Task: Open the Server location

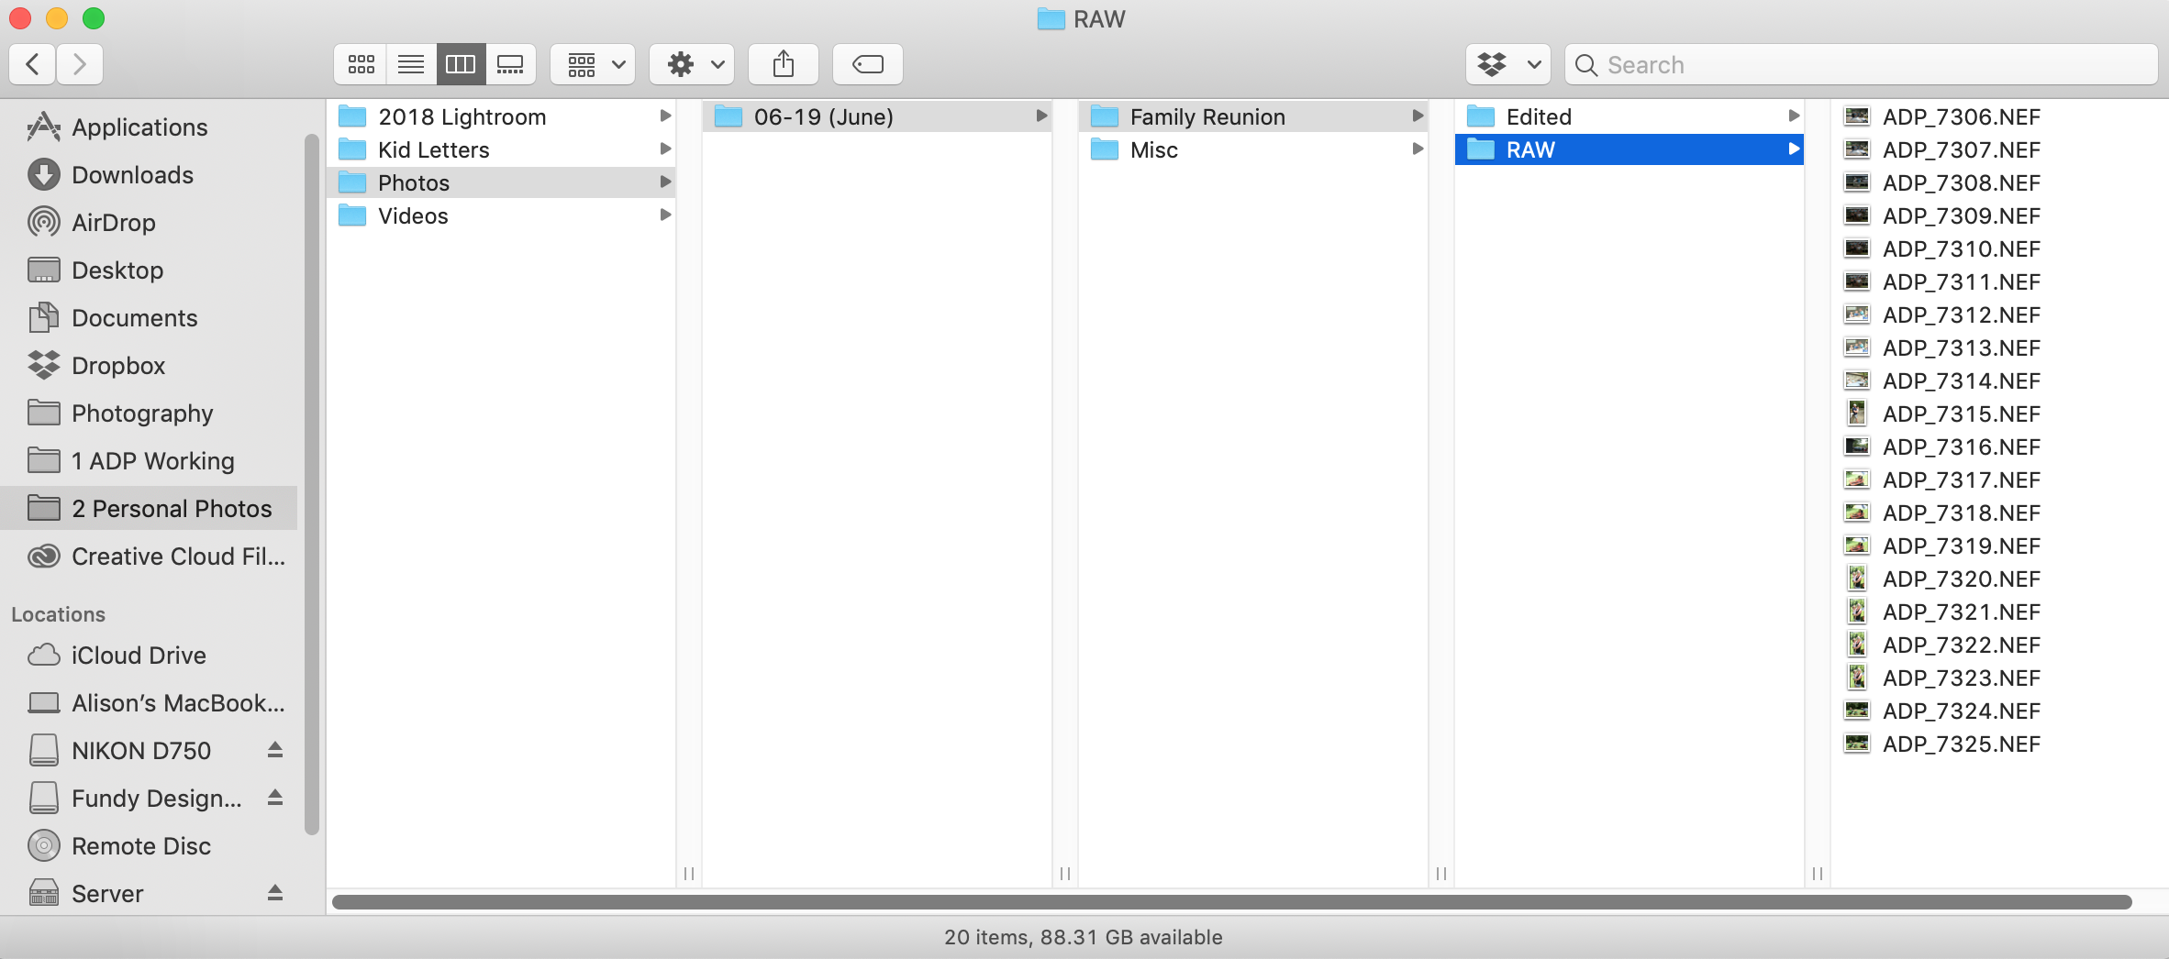Action: tap(85, 894)
